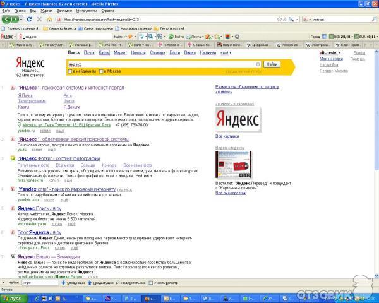
Task: Toggle «Учесть регистр» checkbox in find bar
Action: [x=152, y=282]
